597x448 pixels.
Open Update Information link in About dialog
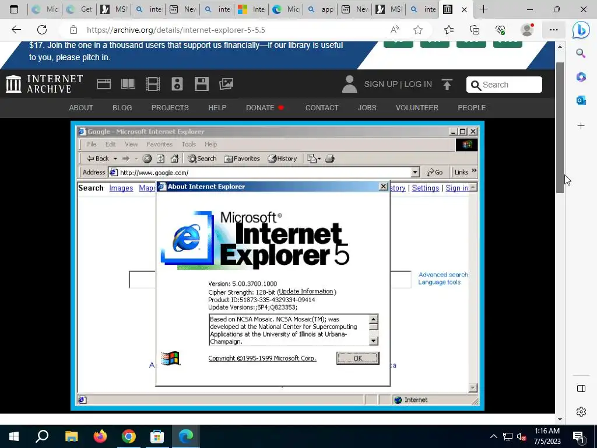306,292
